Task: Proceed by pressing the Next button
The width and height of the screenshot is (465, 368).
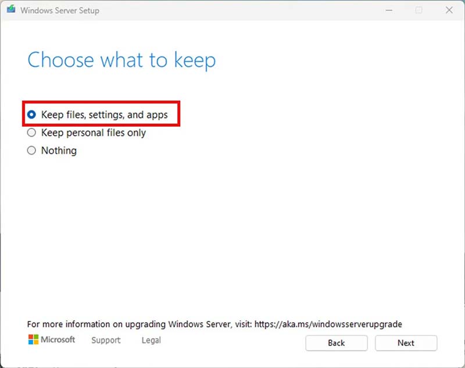Action: click(x=406, y=343)
